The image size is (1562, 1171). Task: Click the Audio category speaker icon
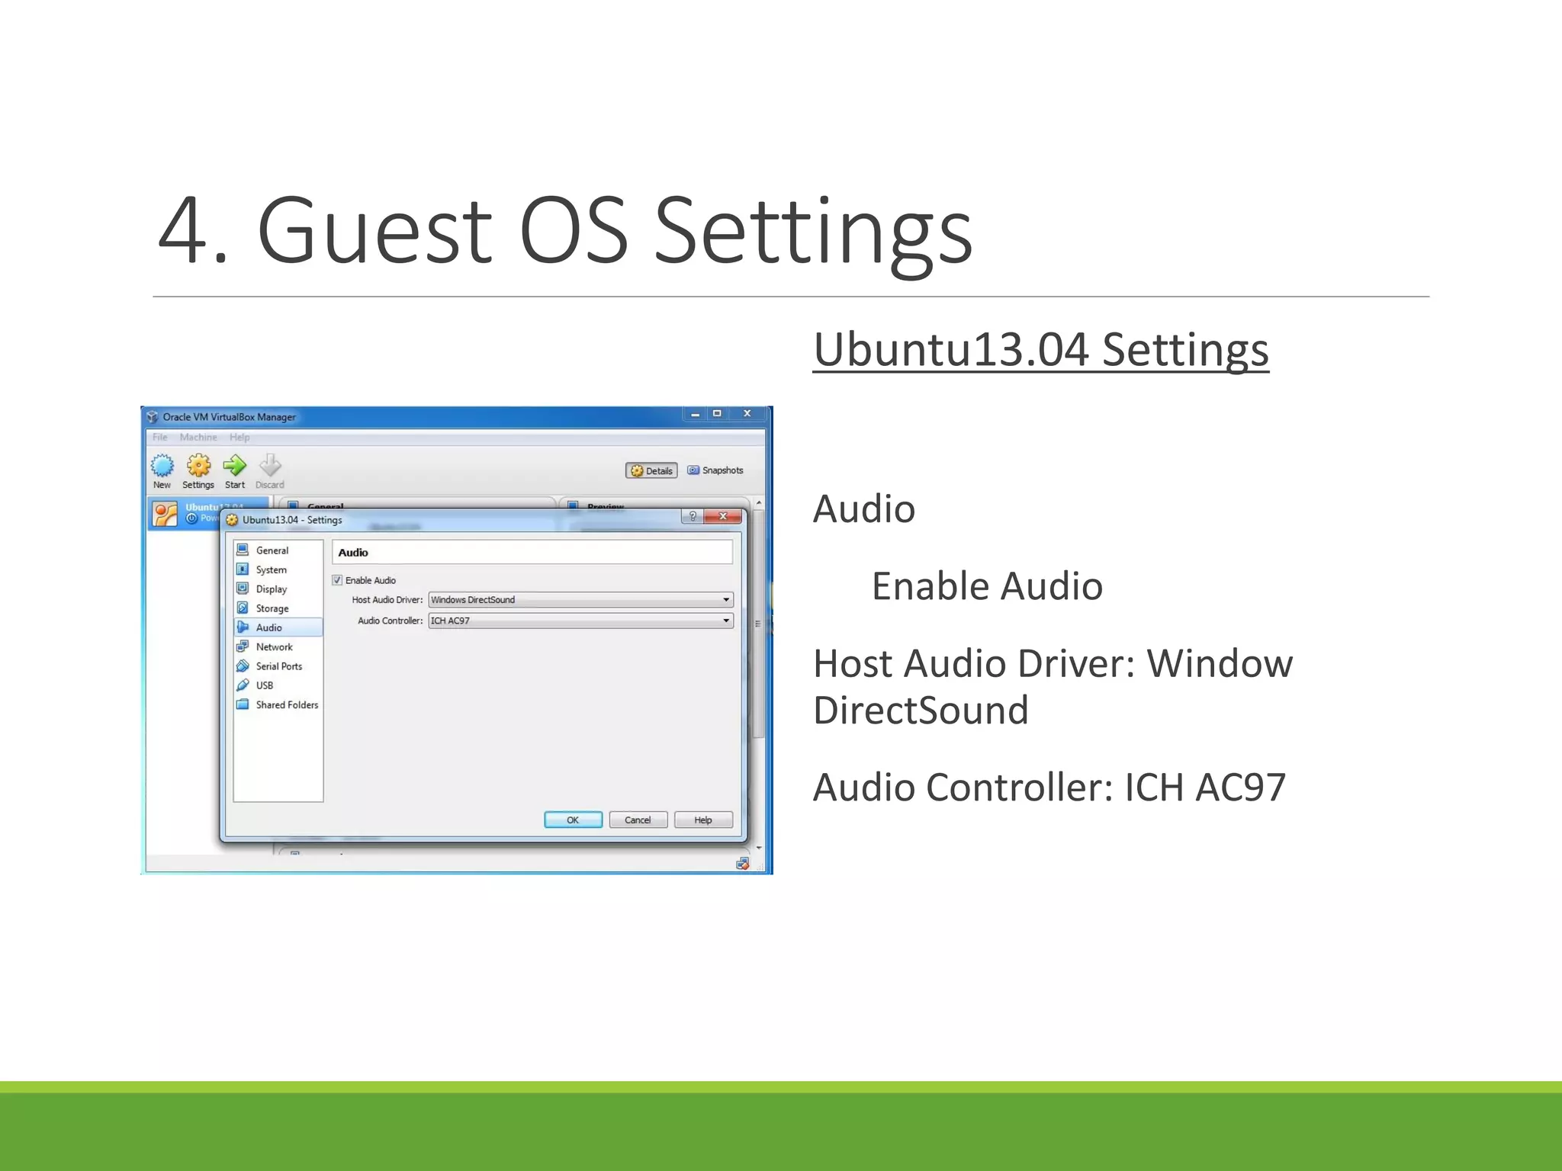coord(243,627)
